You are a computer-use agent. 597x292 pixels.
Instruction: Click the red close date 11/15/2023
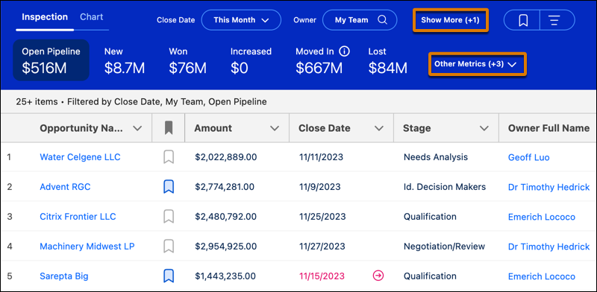322,276
